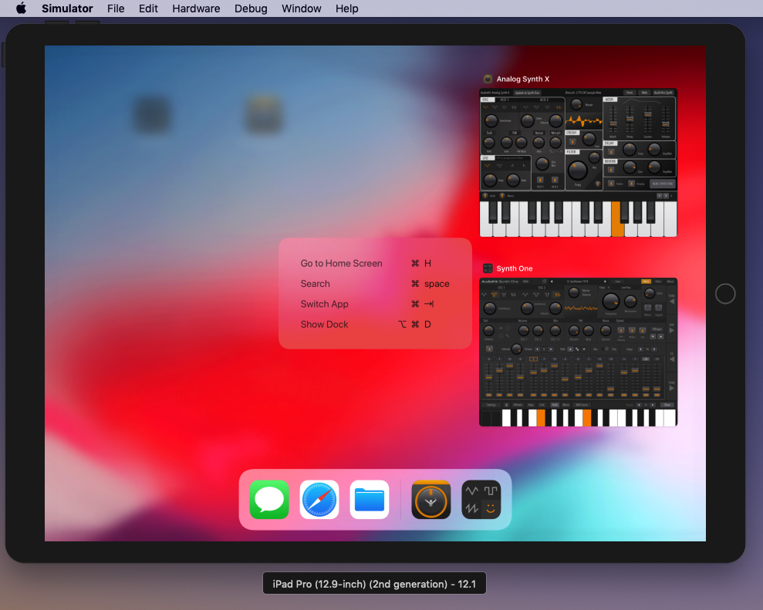Open the File menu
Image resolution: width=763 pixels, height=610 pixels.
point(116,8)
